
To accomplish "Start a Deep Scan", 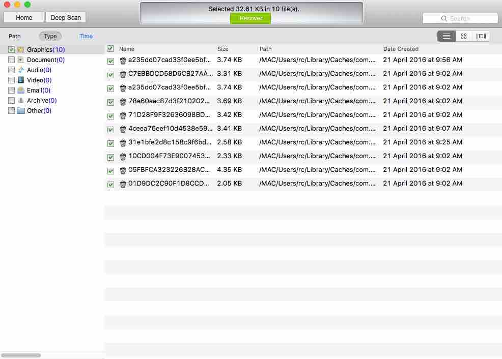I will (66, 18).
